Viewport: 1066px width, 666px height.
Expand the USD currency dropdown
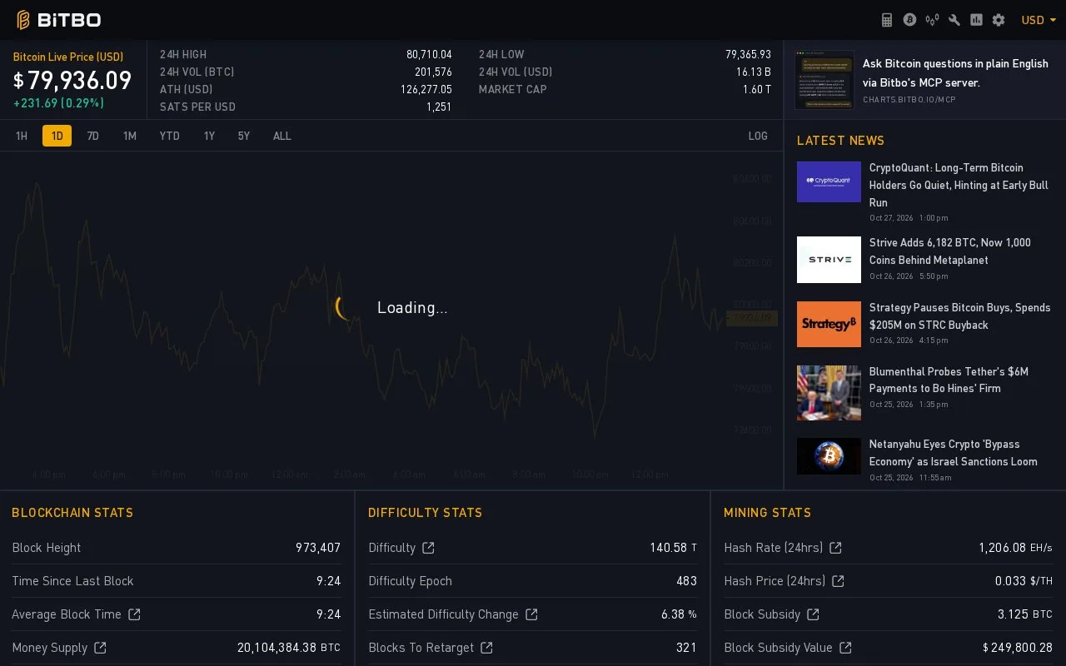pyautogui.click(x=1039, y=20)
